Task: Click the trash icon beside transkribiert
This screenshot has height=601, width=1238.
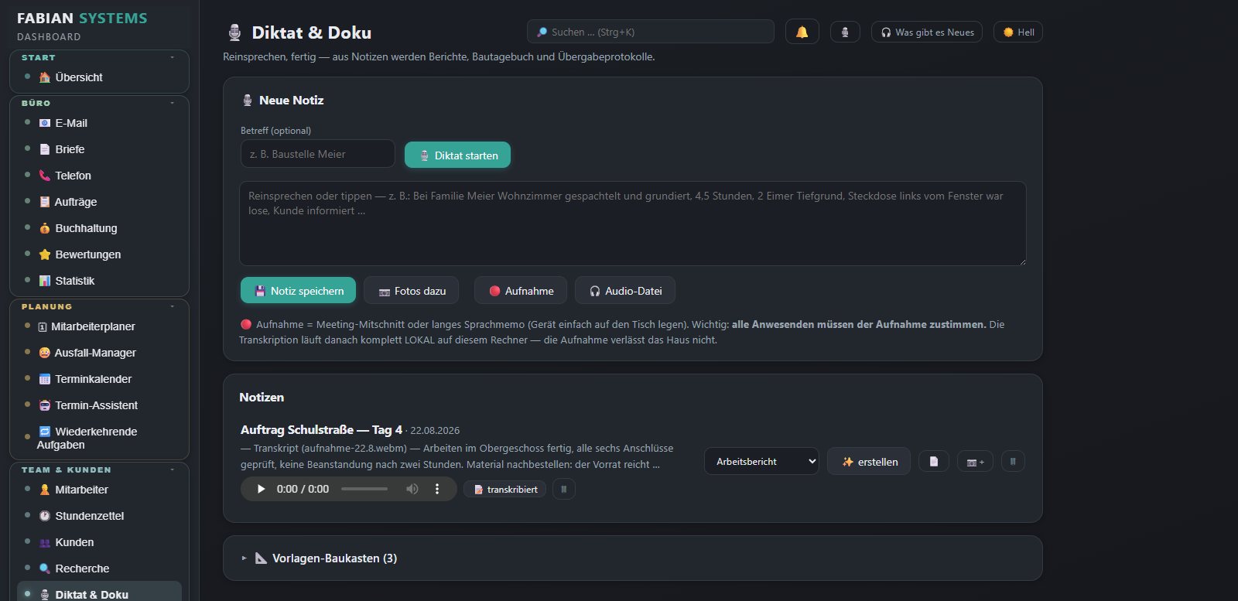Action: coord(564,490)
